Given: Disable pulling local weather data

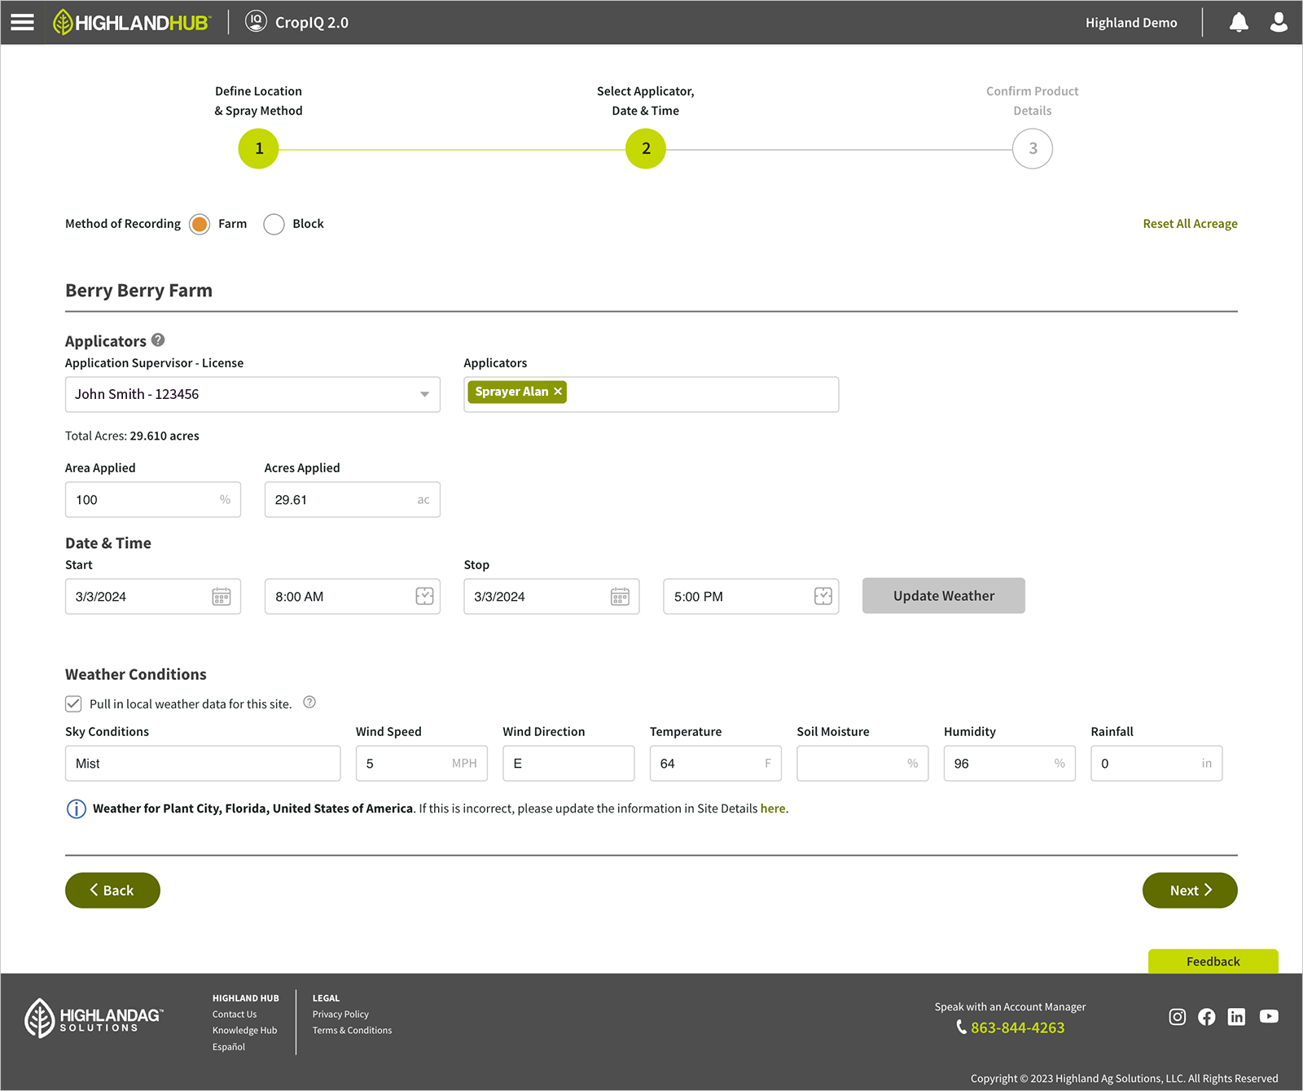Looking at the screenshot, I should click(x=73, y=703).
